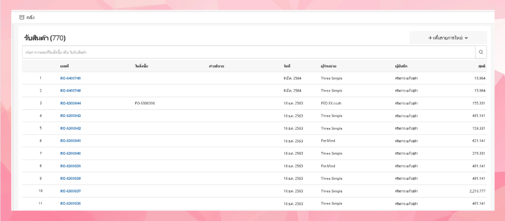This screenshot has height=221, width=505.
Task: Click the สุทธิ column header
Action: click(x=482, y=66)
